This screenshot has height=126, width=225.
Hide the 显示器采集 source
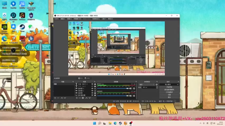[92, 95]
